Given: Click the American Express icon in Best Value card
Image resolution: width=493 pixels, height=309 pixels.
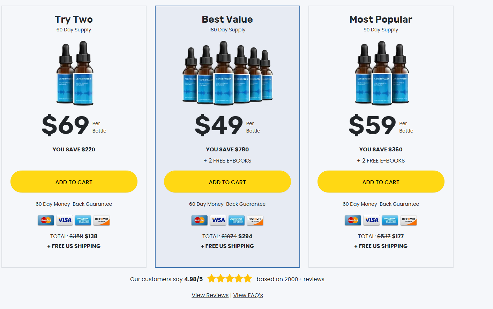Looking at the screenshot, I should 237,220.
